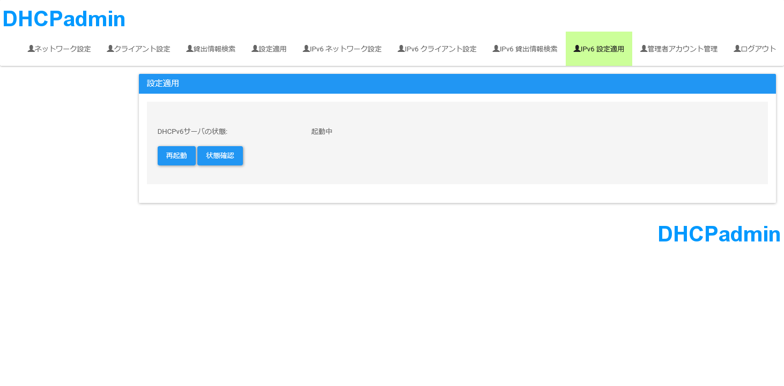
Task: Select the ログアウト menu text
Action: [x=758, y=49]
